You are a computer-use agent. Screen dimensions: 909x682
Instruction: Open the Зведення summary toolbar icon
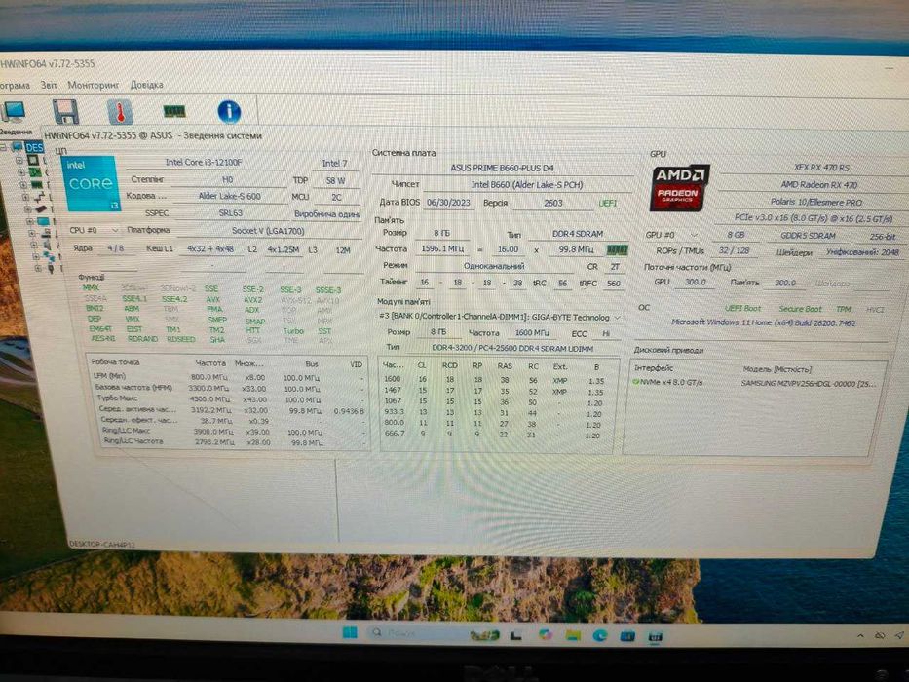point(13,111)
